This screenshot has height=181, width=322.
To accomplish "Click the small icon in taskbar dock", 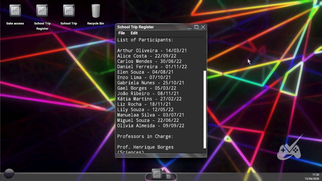I will pyautogui.click(x=169, y=176).
